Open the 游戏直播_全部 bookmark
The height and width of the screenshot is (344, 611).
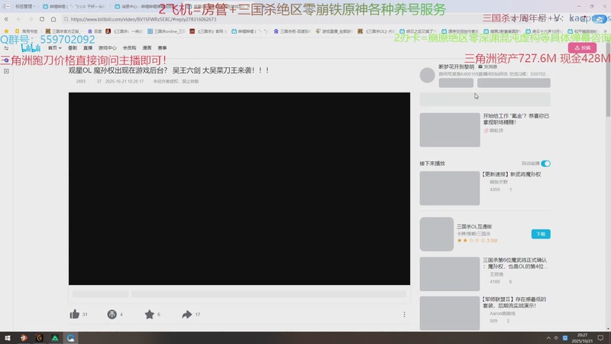334,31
